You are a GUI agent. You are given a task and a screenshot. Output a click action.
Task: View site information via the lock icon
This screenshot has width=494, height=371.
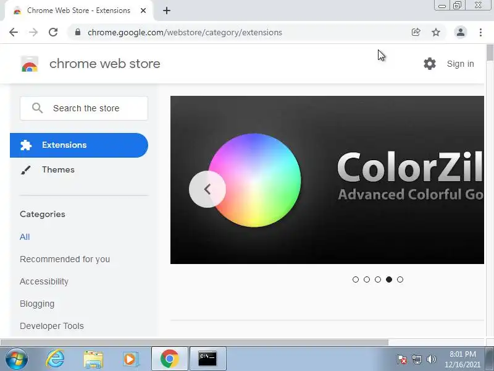tap(78, 32)
